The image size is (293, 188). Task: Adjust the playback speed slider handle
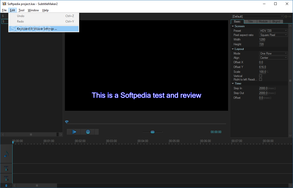point(153,132)
